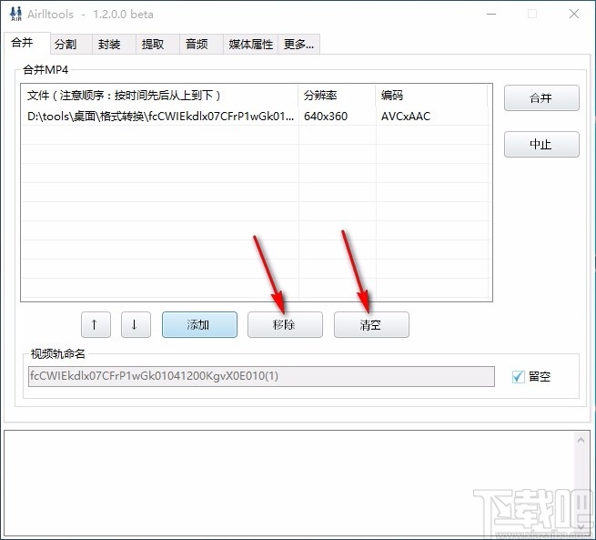Click the 分辨率 column header
Image resolution: width=596 pixels, height=540 pixels.
click(x=337, y=95)
